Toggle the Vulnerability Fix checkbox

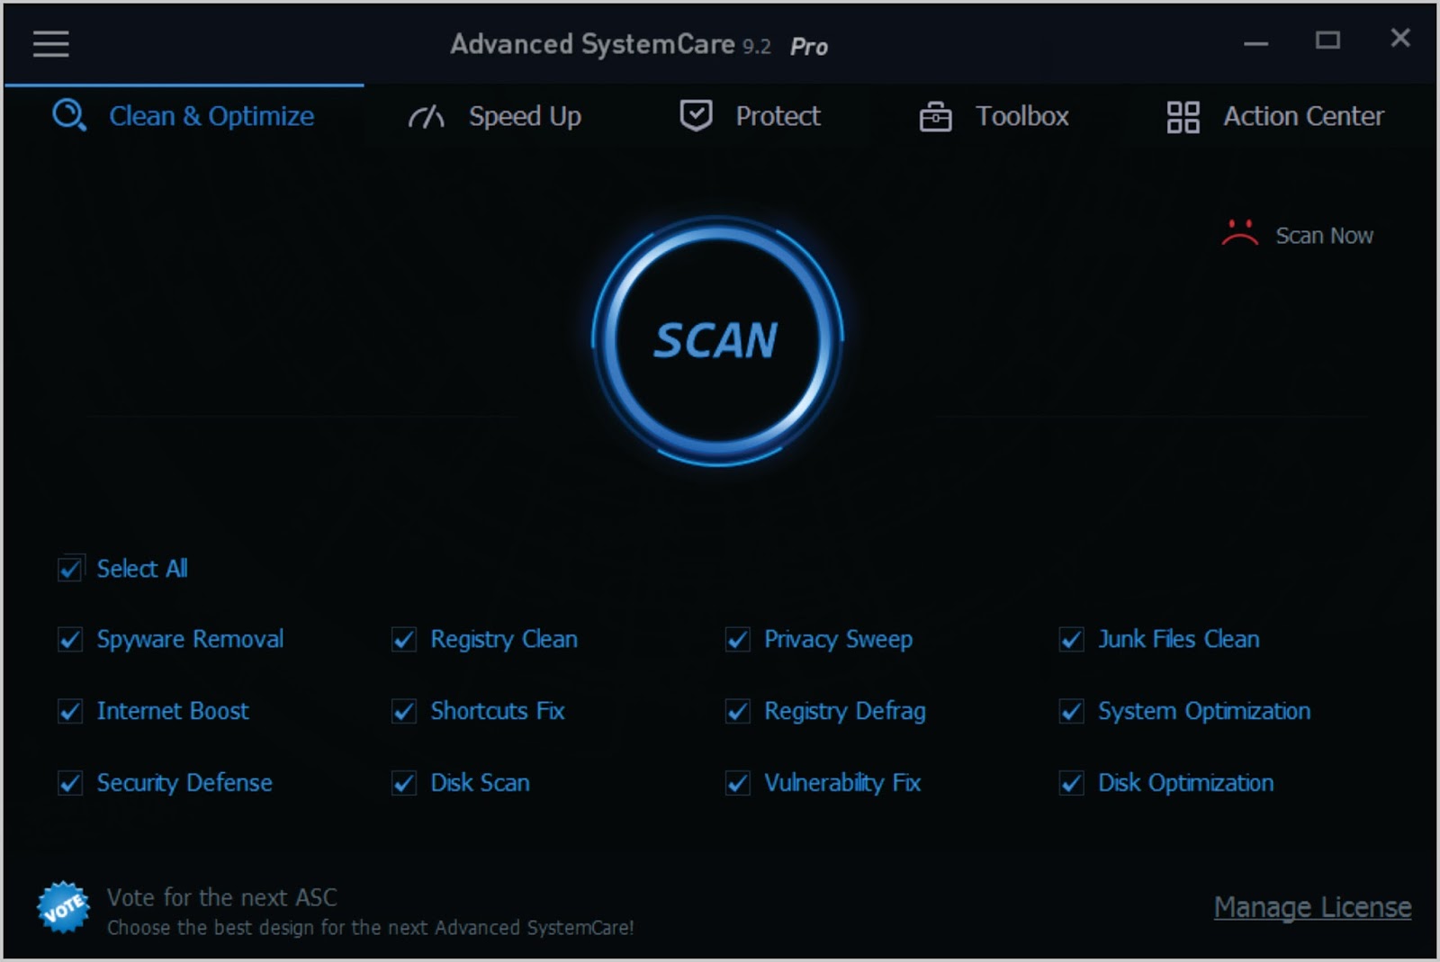coord(738,783)
